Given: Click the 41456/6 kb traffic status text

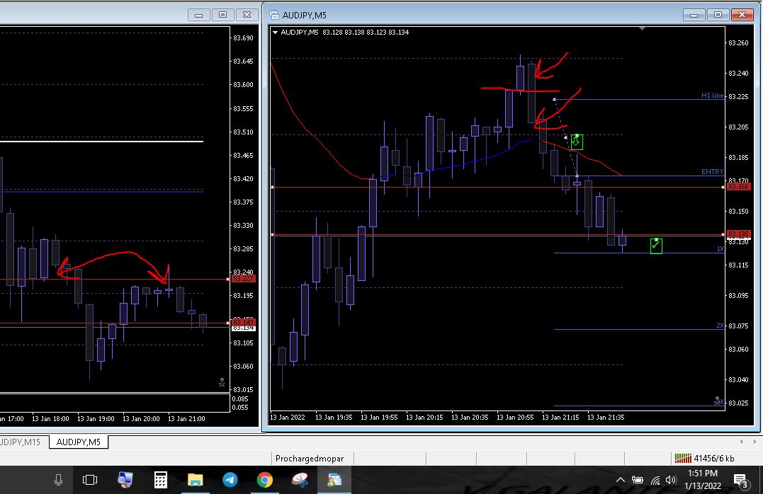Looking at the screenshot, I should coord(714,458).
